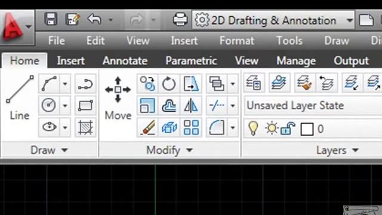Select the Move tool

pos(118,97)
